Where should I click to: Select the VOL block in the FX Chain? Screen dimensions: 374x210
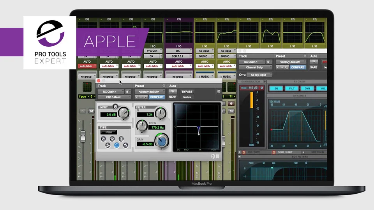pos(322,88)
